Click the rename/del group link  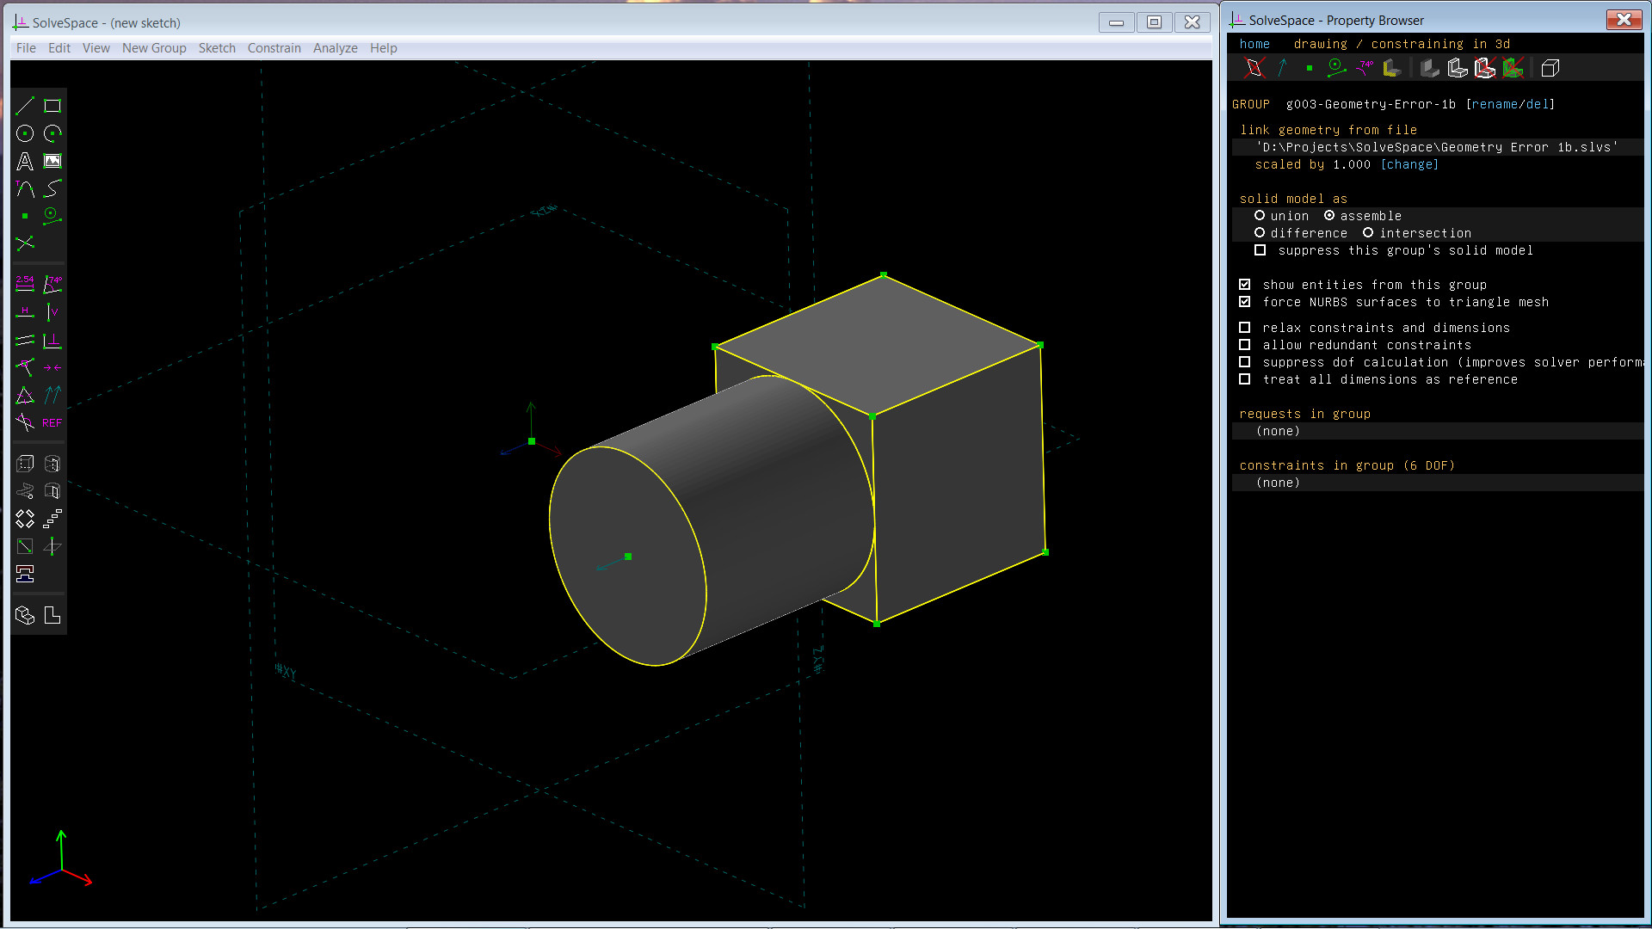coord(1512,104)
